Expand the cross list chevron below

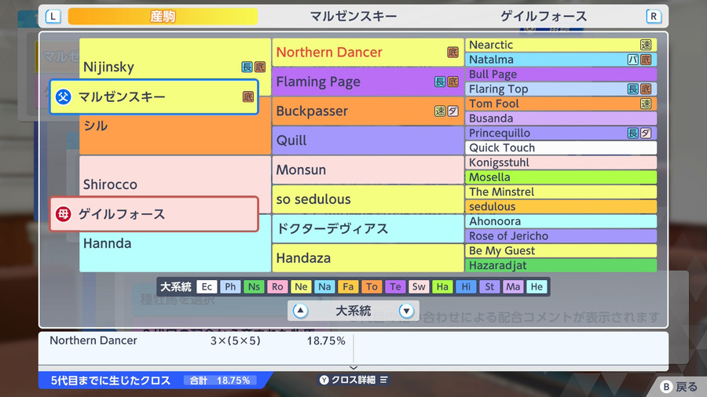click(x=353, y=368)
